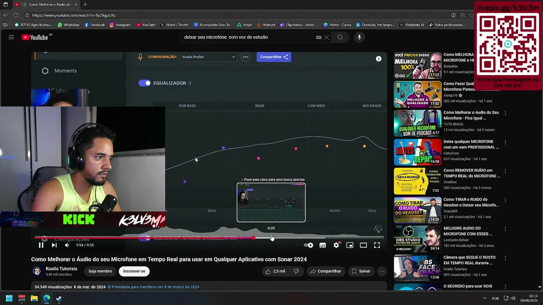Open options for TUTS BRASIL video
This screenshot has width=543, height=305.
505,113
